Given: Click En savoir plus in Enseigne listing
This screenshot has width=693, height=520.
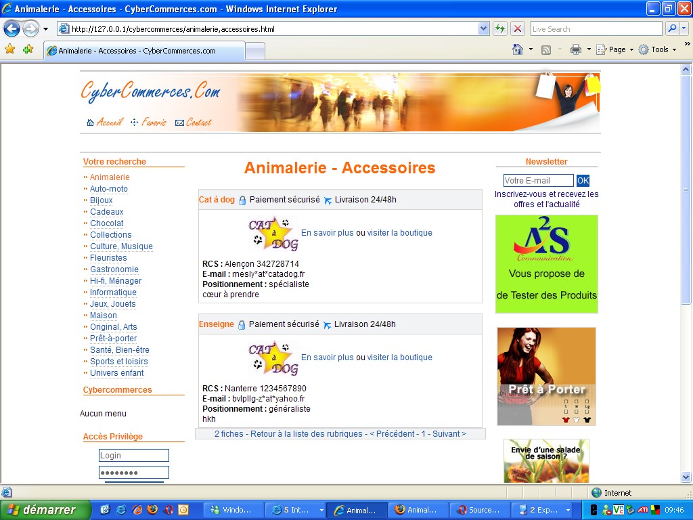Looking at the screenshot, I should (327, 357).
